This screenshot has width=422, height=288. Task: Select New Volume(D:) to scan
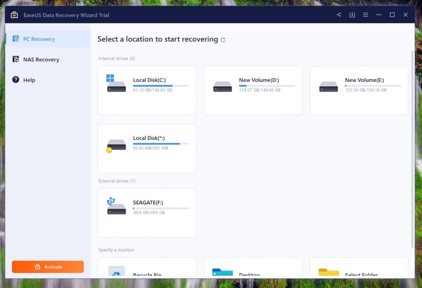253,90
